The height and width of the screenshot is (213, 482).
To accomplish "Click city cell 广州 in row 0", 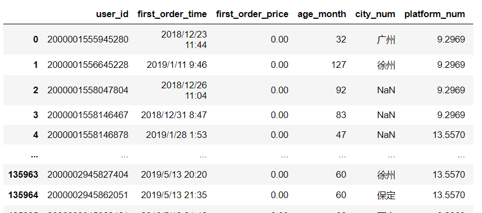I will click(386, 40).
